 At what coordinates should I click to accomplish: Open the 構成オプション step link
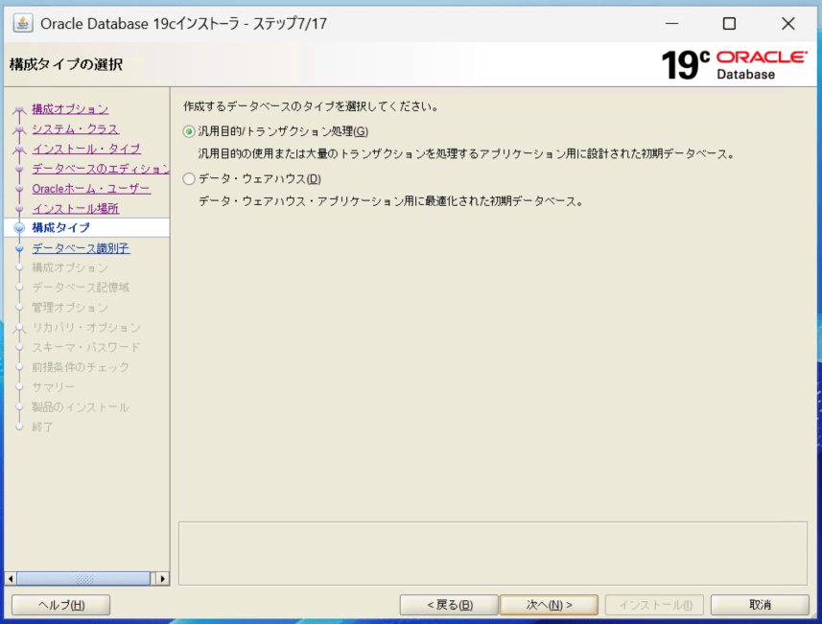click(70, 109)
